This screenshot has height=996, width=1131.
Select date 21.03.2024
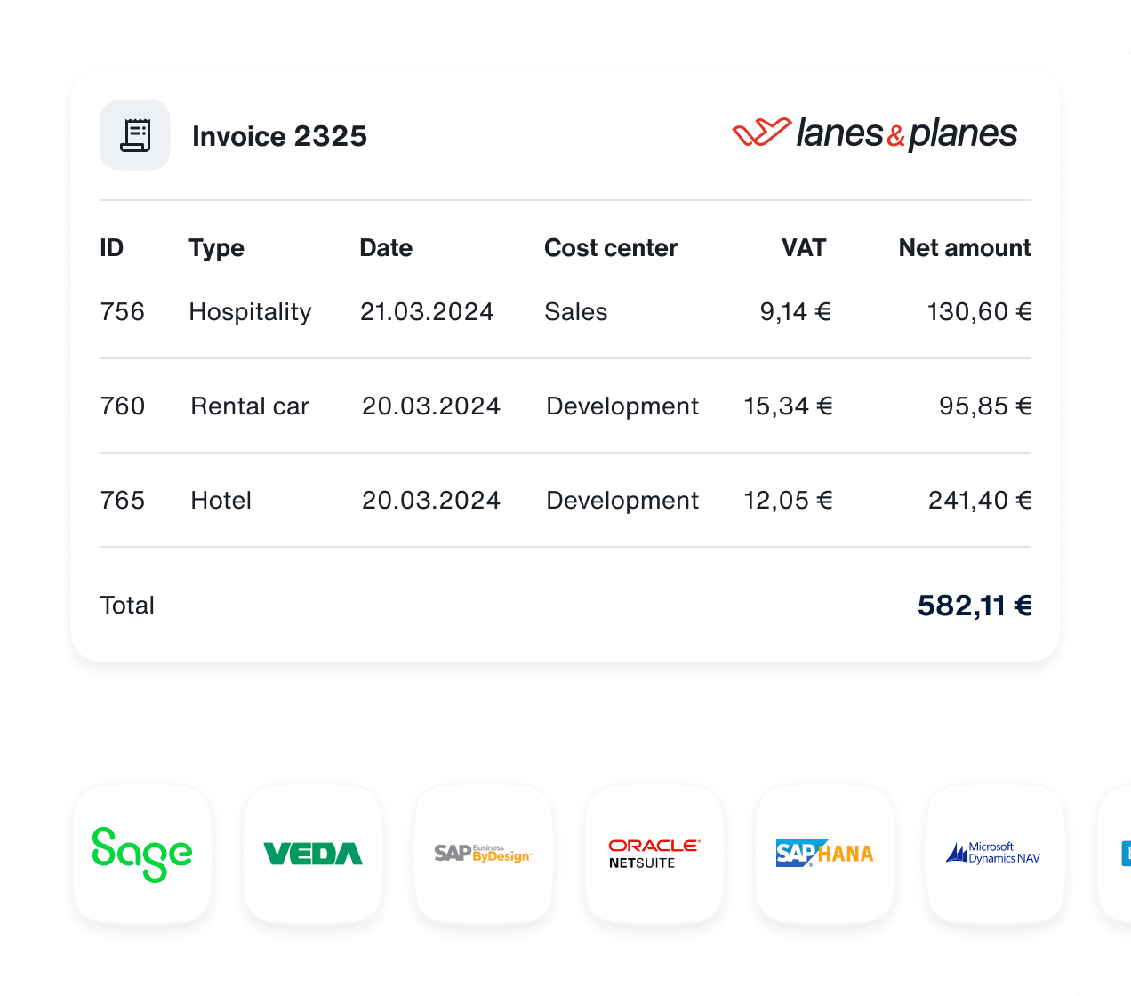click(427, 311)
